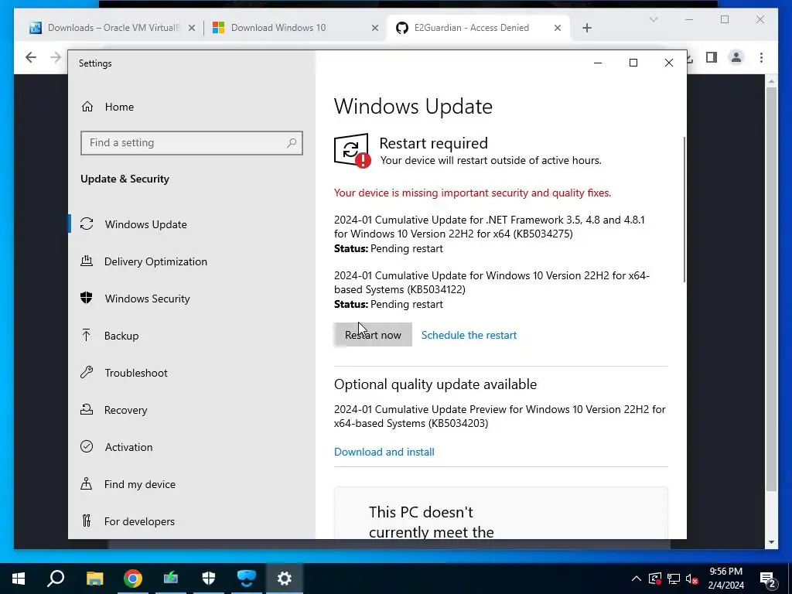Click the KB5034203 preview update text
The height and width of the screenshot is (594, 792).
click(500, 416)
